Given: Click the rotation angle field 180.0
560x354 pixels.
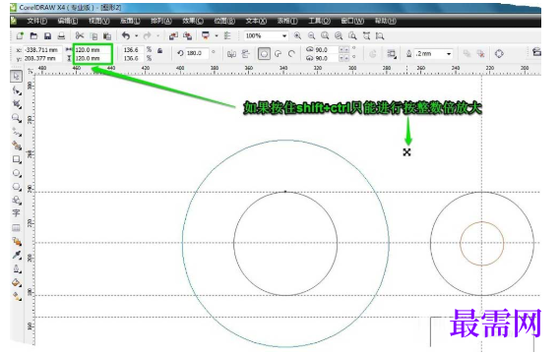Looking at the screenshot, I should [197, 53].
